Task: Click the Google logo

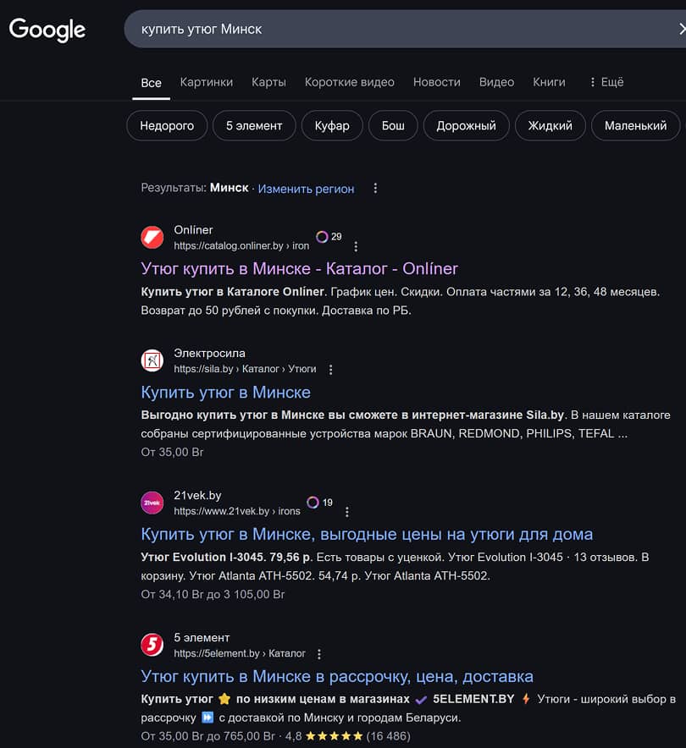Action: (x=47, y=30)
